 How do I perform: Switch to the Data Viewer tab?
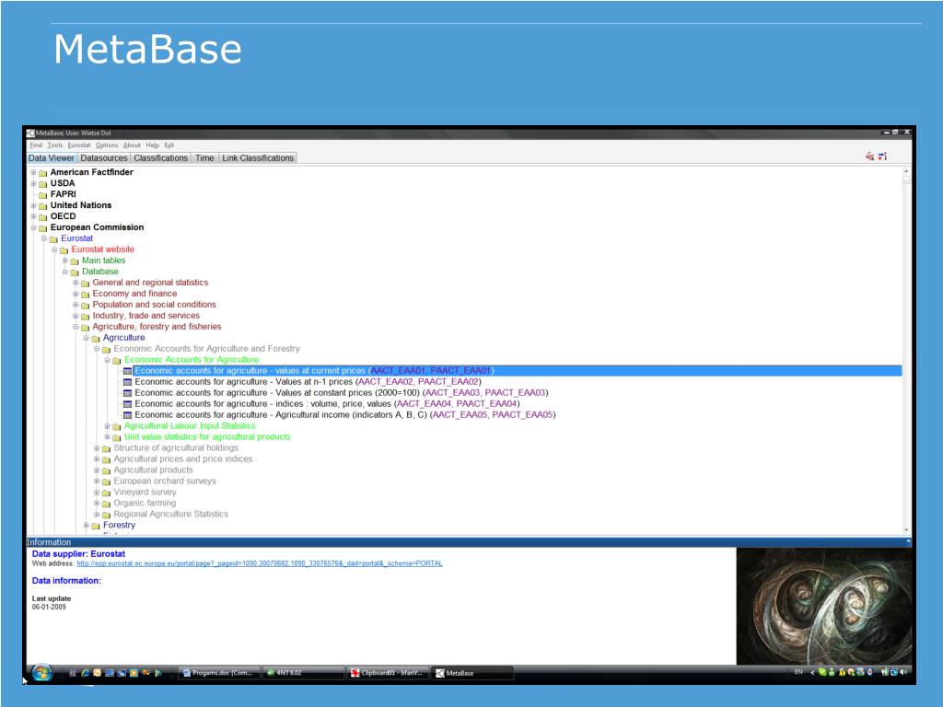click(x=52, y=158)
